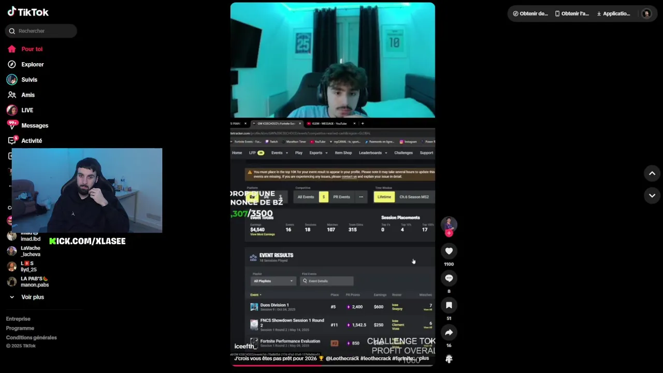Open the #leothecrack hashtag
Screen dimensions: 663x373
(376, 358)
